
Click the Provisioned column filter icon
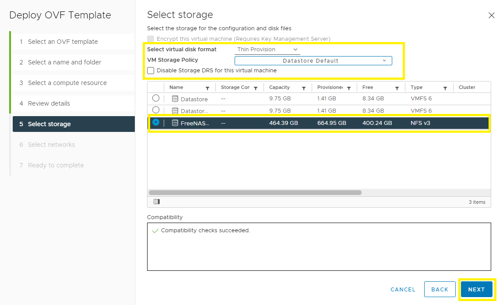tap(349, 88)
